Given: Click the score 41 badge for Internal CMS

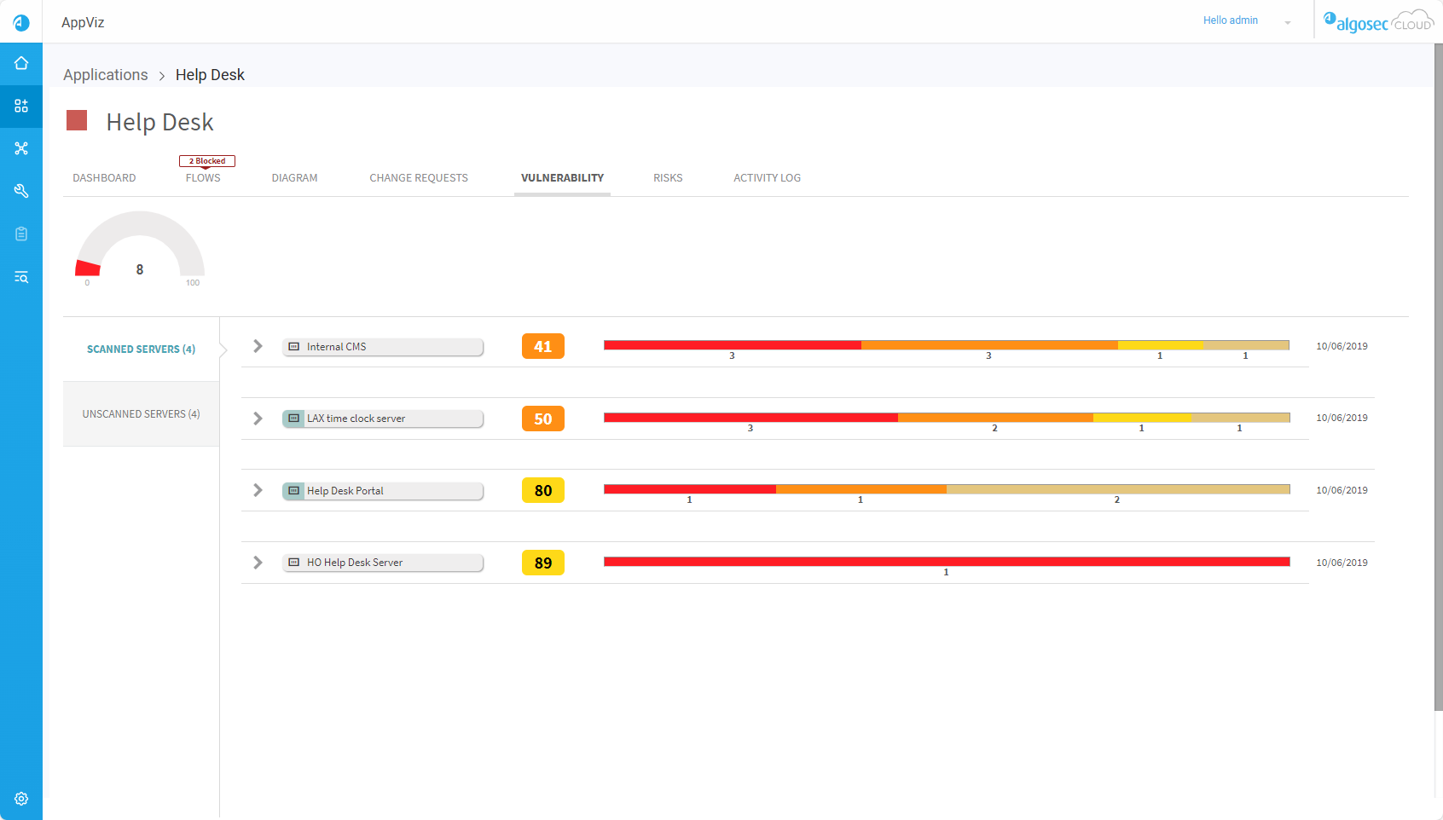Looking at the screenshot, I should pos(543,347).
